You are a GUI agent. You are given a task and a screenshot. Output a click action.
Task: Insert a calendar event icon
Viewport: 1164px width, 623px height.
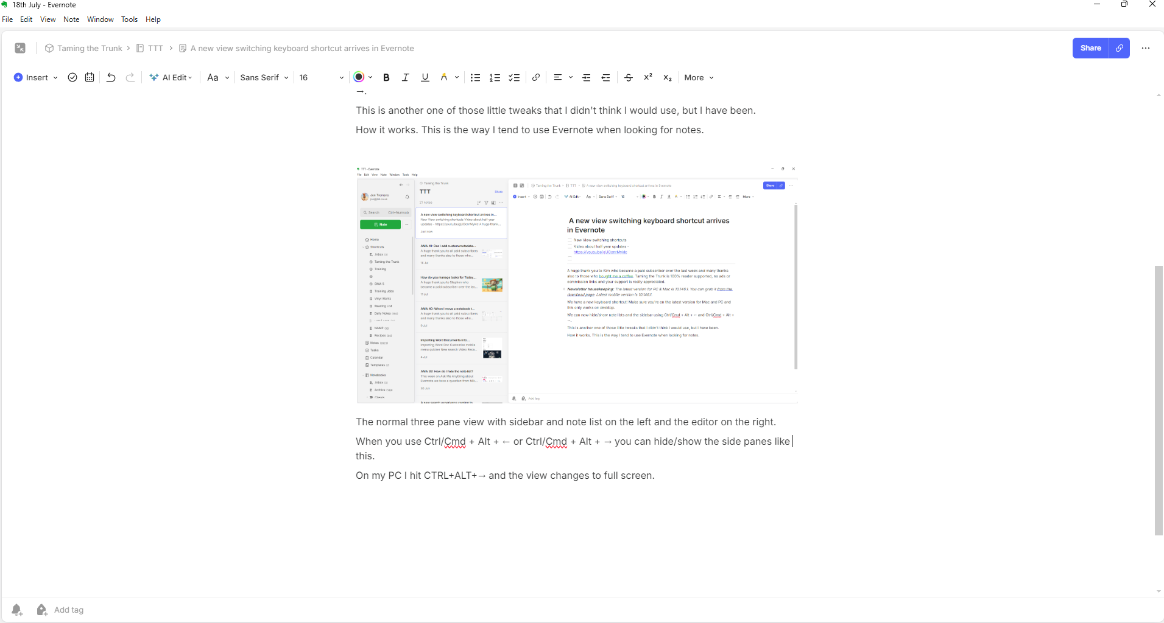point(90,77)
